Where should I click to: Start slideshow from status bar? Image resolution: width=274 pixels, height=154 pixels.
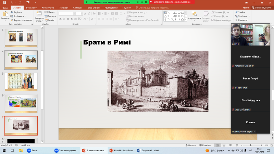pos(237,145)
